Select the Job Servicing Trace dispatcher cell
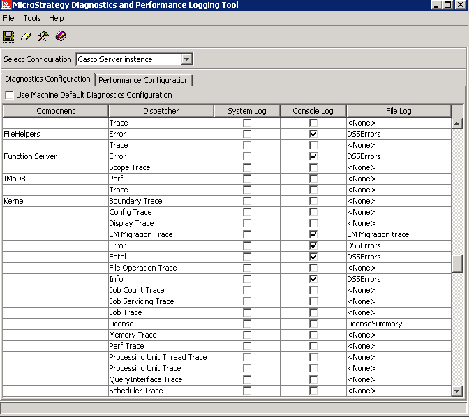469x417 pixels. point(161,301)
